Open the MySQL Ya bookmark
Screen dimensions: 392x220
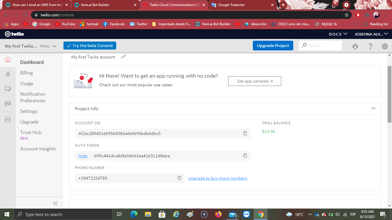click(326, 24)
